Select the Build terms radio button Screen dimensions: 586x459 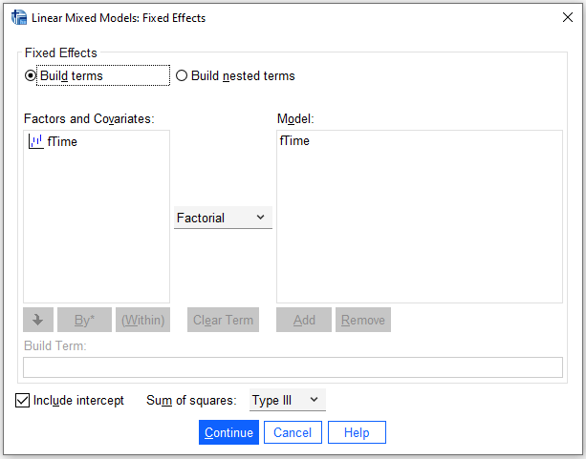click(31, 75)
